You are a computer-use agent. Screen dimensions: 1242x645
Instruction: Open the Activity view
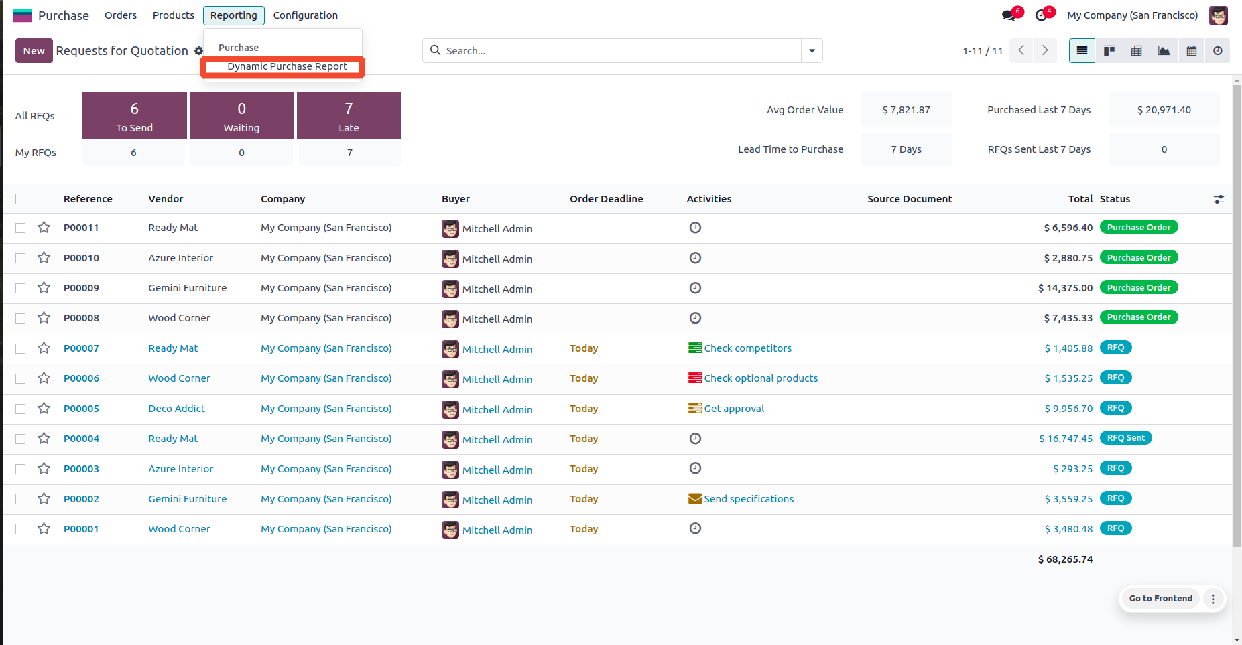[1218, 51]
